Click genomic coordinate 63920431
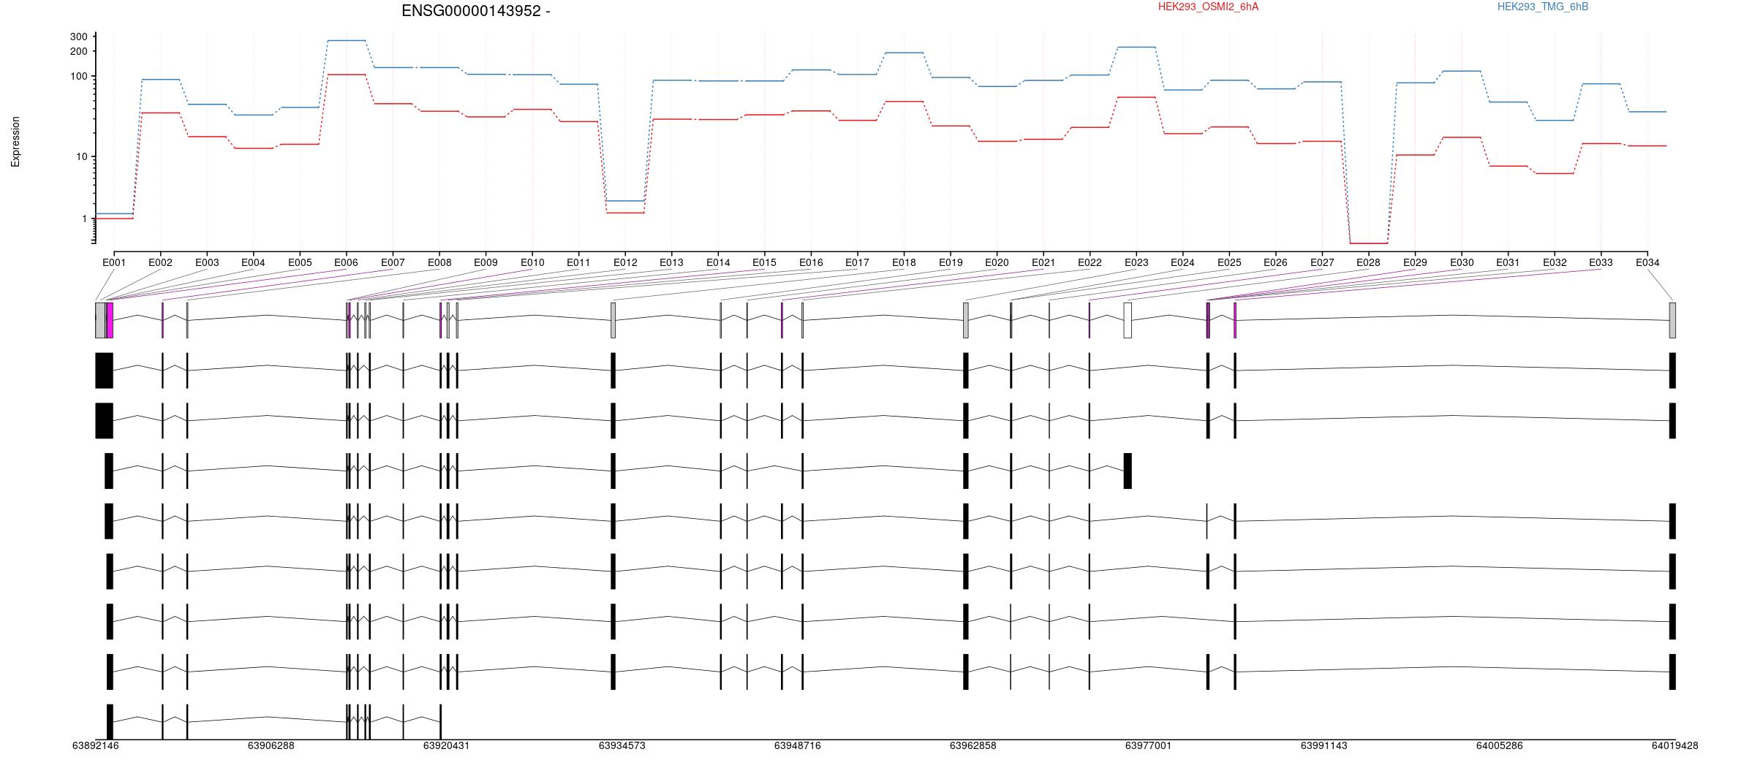 pos(446,746)
